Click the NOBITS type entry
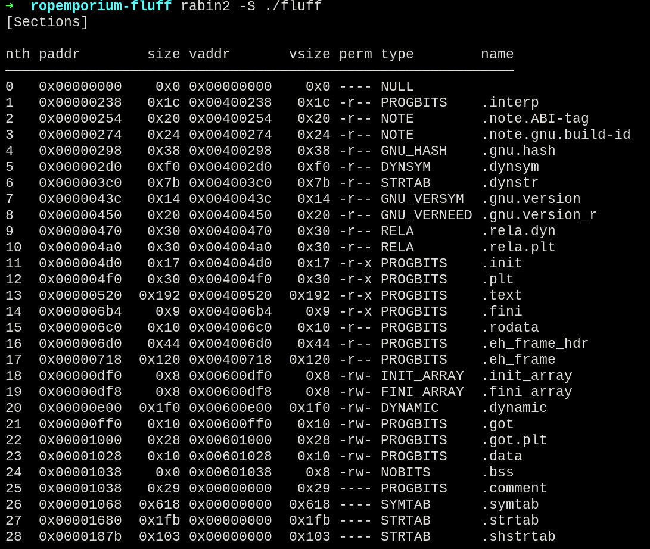The image size is (650, 549). point(405,473)
